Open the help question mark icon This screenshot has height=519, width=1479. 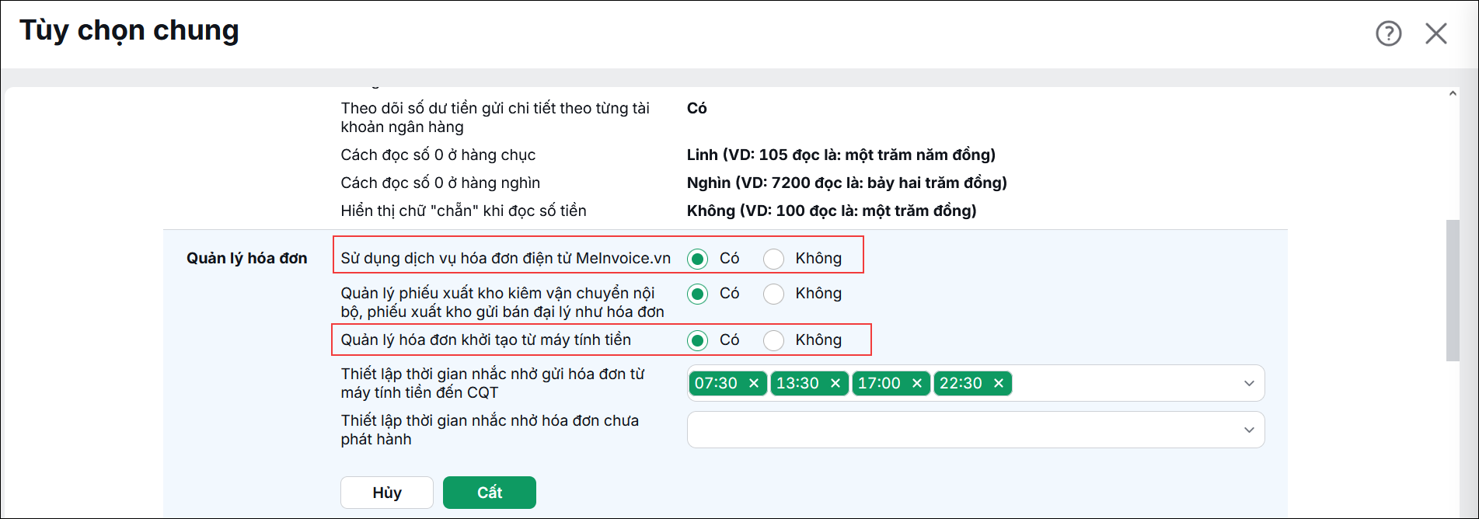click(x=1388, y=33)
